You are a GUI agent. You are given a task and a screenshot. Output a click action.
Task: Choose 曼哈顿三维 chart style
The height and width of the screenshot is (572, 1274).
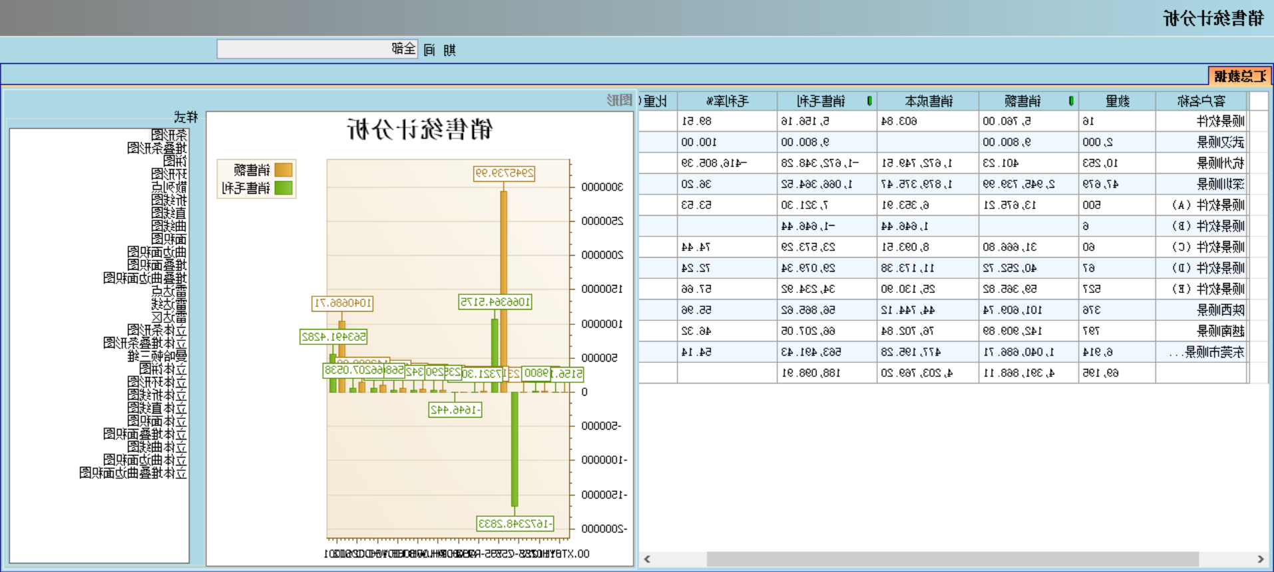pos(157,356)
